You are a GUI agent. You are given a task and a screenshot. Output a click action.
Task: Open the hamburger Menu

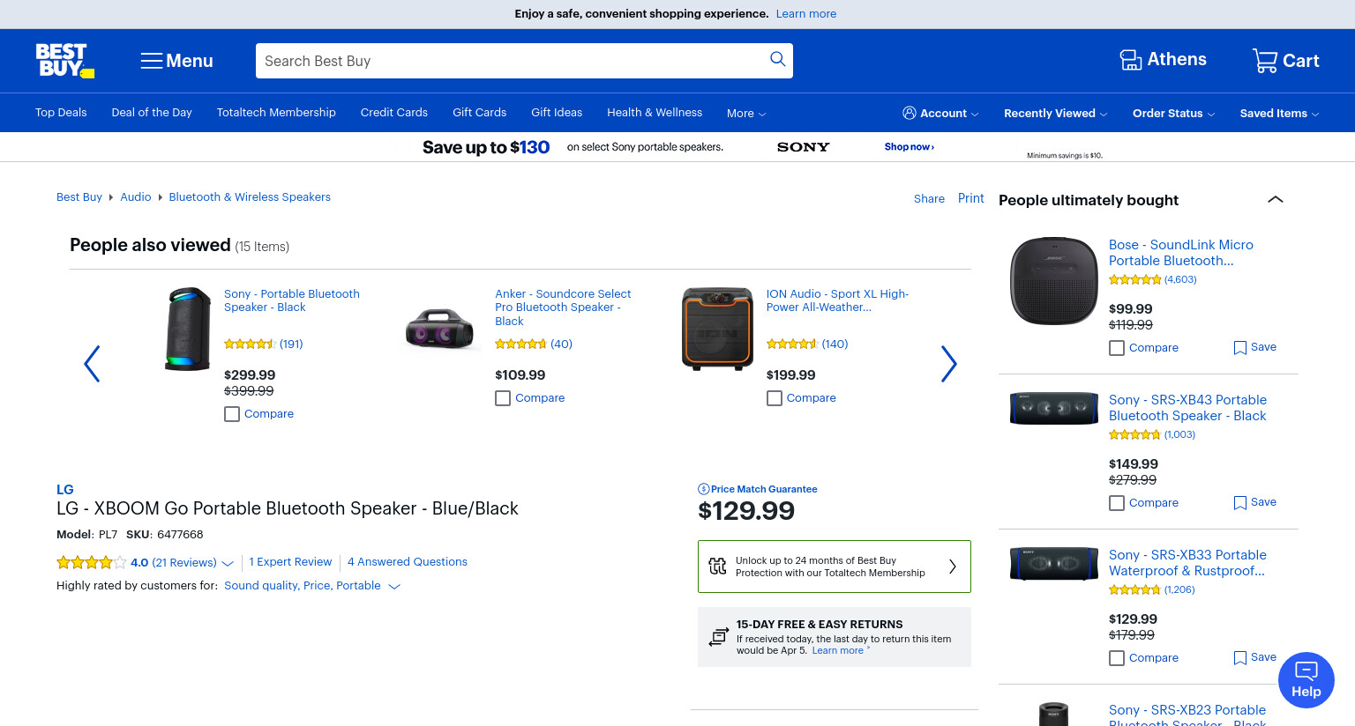pos(176,61)
